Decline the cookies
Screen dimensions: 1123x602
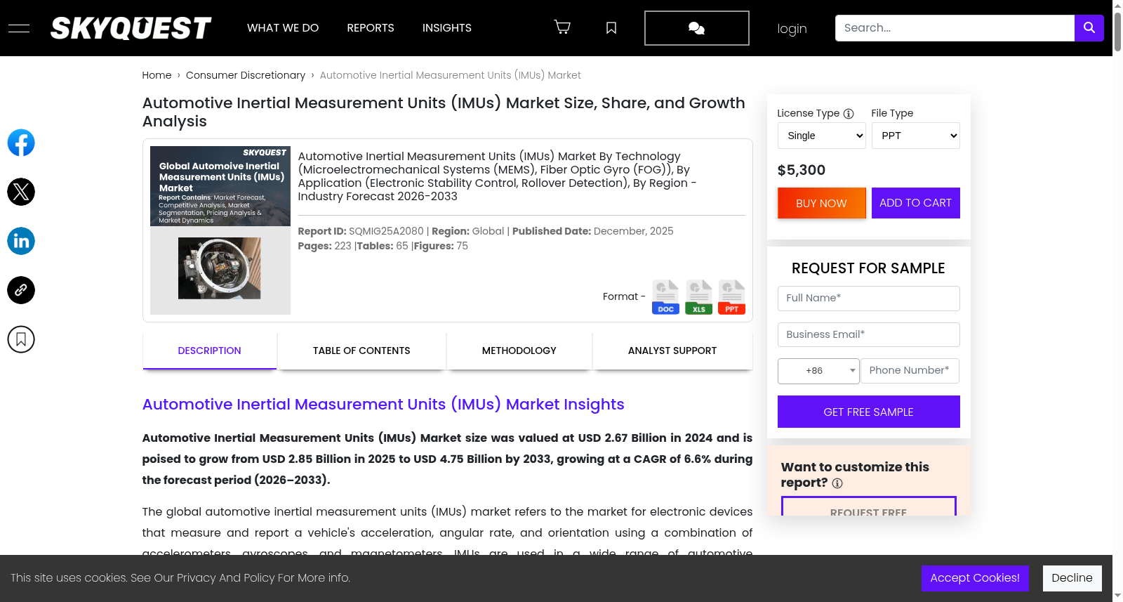tap(1072, 578)
